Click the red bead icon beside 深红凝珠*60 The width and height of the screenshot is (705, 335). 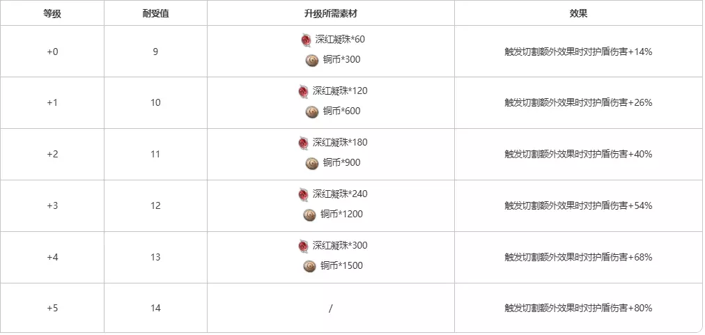[x=306, y=40]
